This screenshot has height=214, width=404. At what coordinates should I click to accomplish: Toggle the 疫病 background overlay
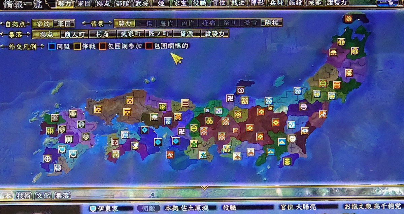click(208, 24)
